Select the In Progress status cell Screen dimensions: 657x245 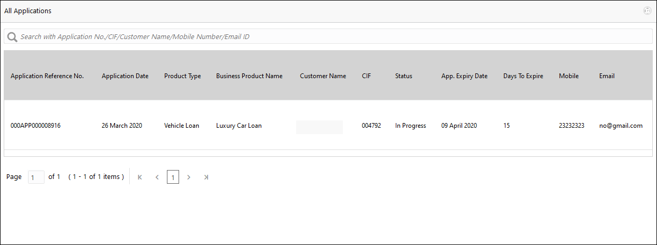[x=411, y=126]
